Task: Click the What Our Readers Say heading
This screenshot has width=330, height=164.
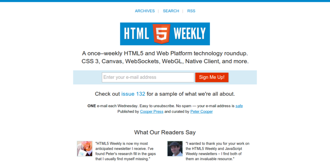Action: click(165, 132)
